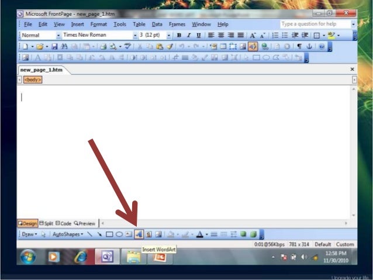The height and width of the screenshot is (280, 373).
Task: Toggle Show All paragraph marks
Action: click(x=299, y=46)
